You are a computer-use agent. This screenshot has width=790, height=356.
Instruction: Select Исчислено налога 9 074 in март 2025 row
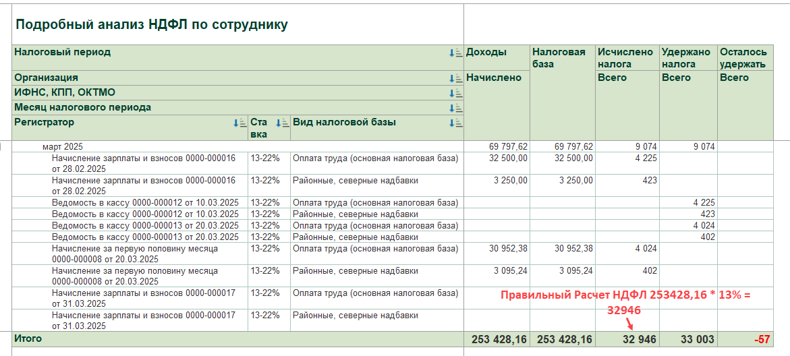point(646,146)
